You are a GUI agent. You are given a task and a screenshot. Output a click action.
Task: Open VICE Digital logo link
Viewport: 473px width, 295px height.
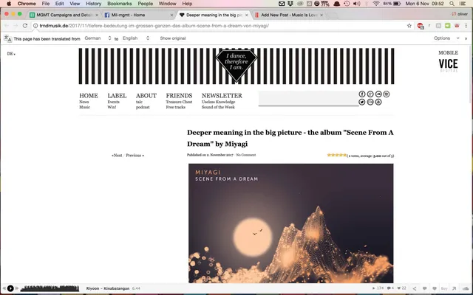click(449, 65)
